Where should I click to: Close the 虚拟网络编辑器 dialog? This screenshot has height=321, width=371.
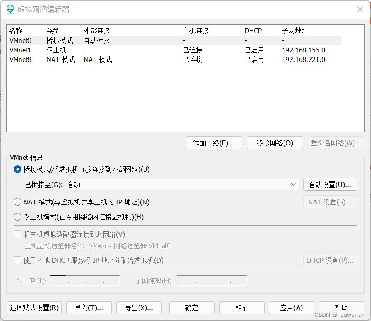coord(360,9)
